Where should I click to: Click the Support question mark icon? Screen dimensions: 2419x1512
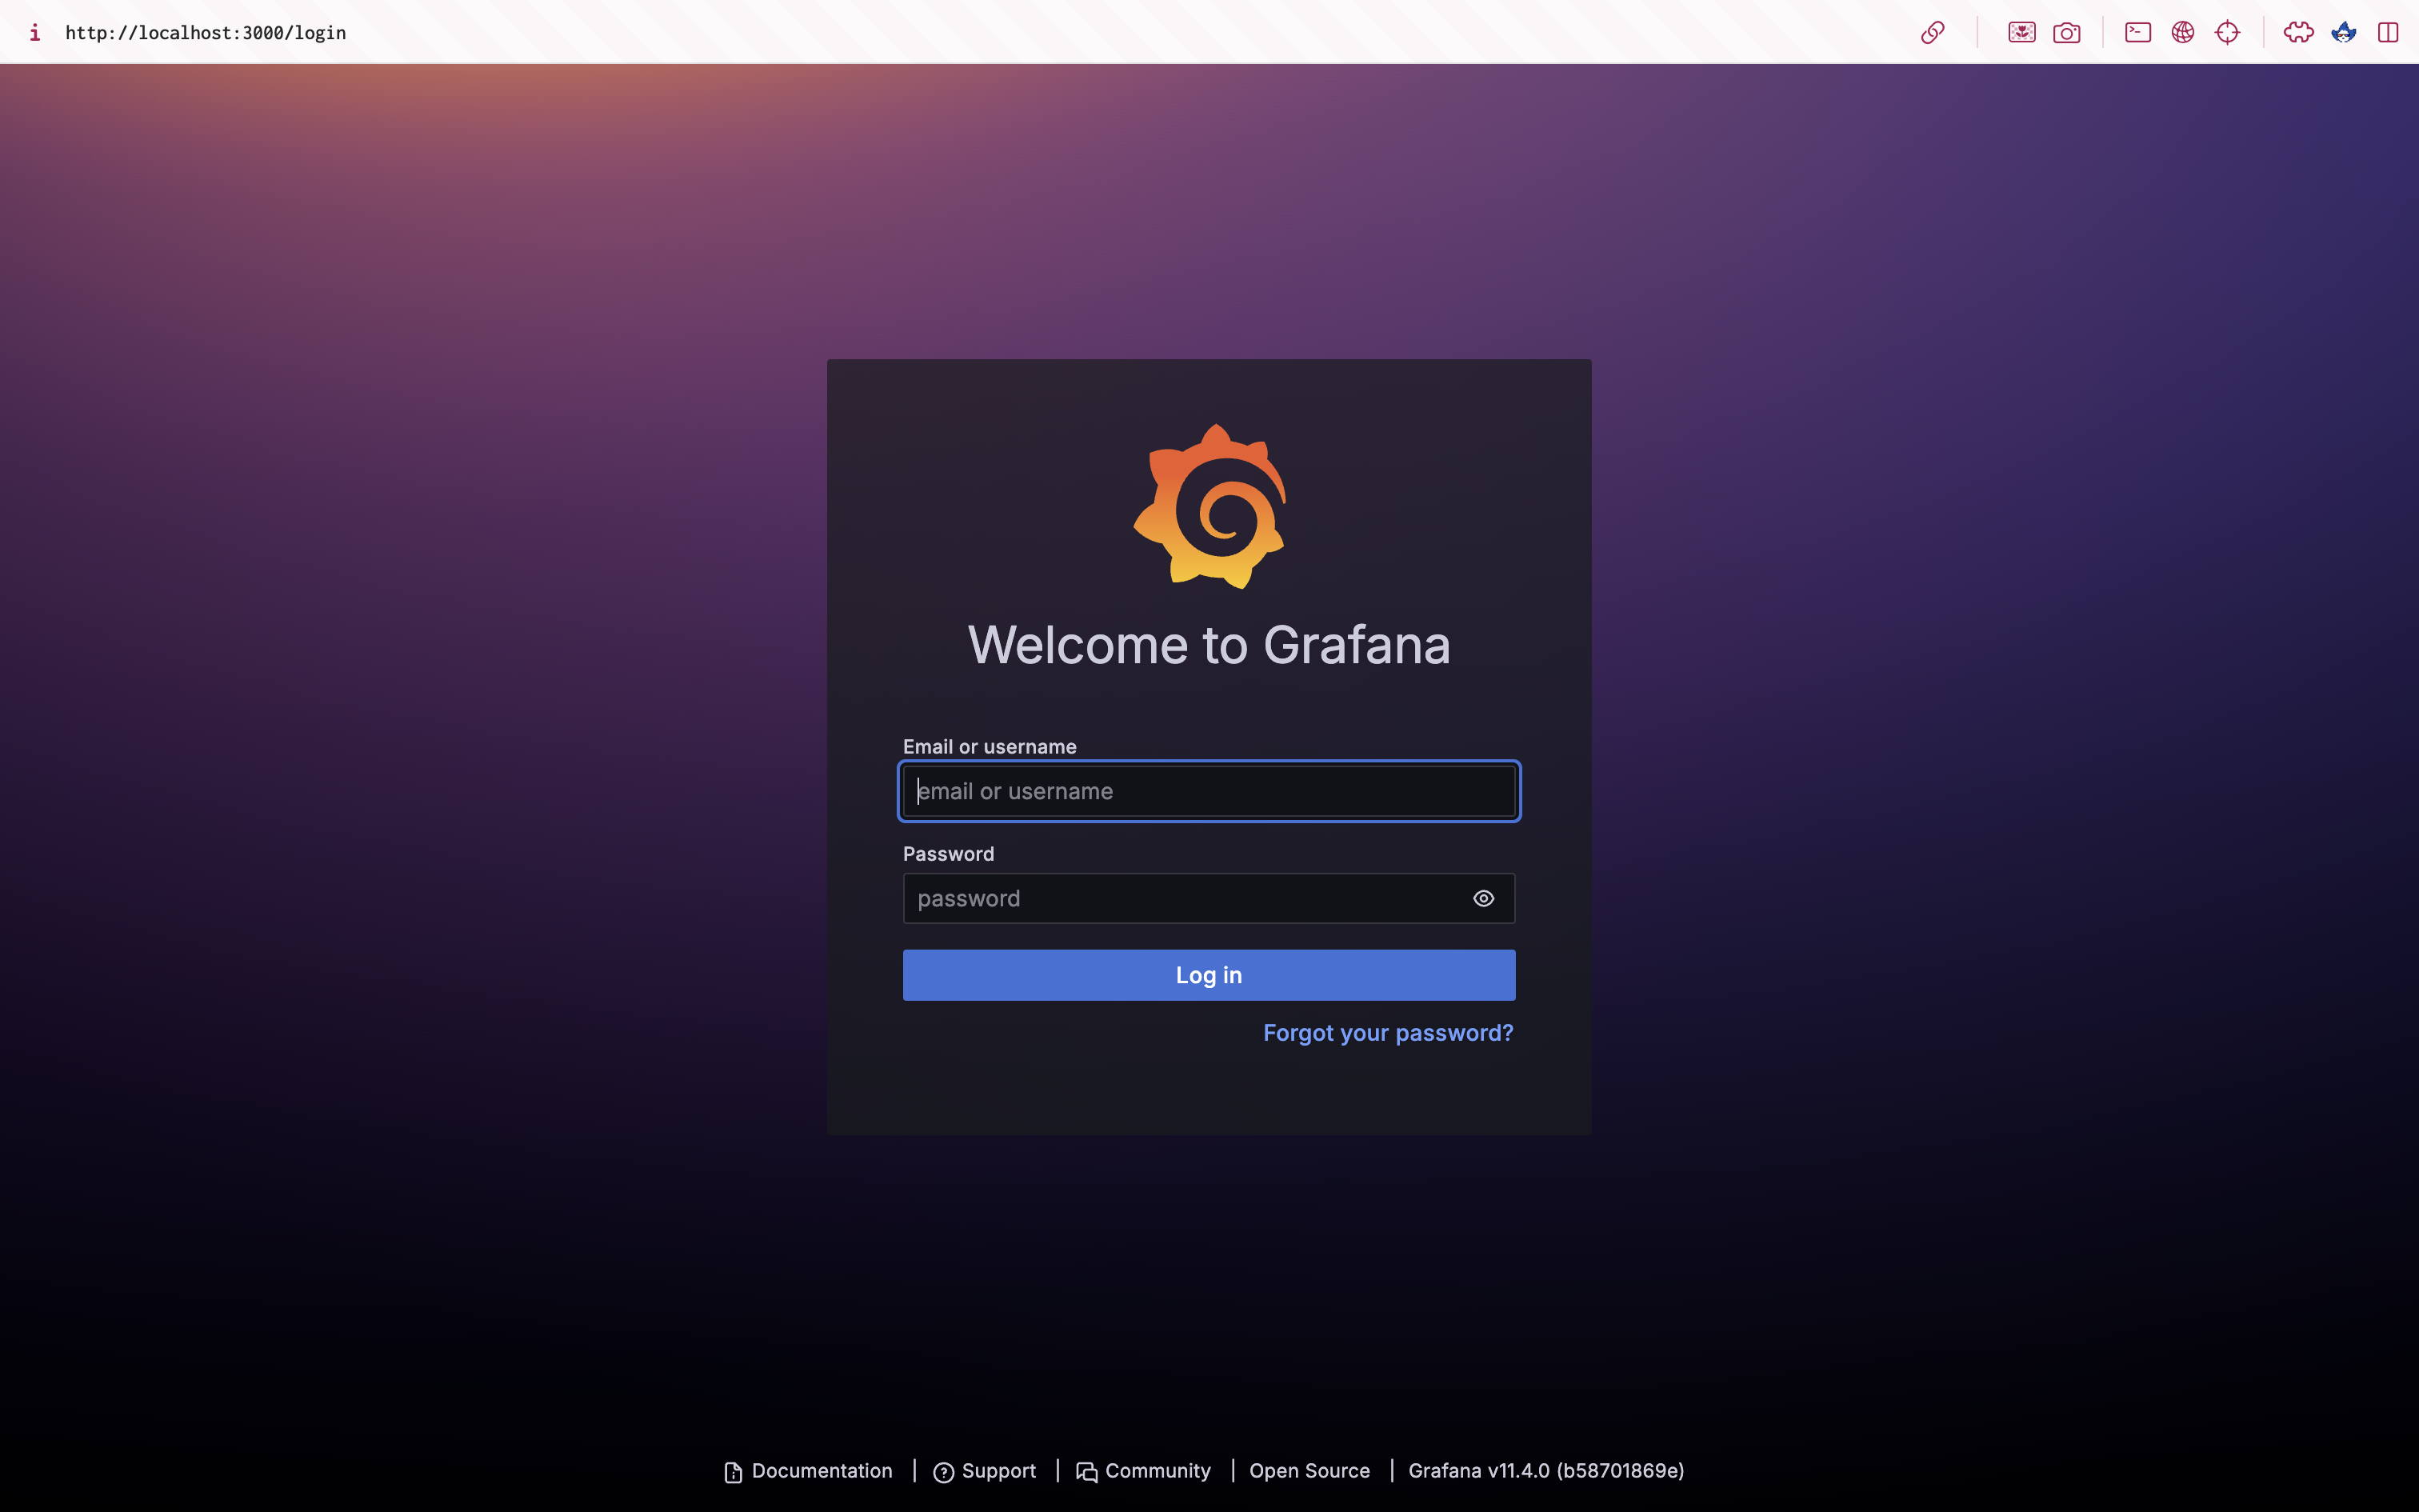tap(942, 1472)
